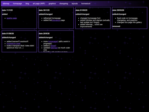Follow homepage!! link in 20/9/26 entry
Image resolution: width=149 pixels, height=112 pixels.
coord(53,41)
